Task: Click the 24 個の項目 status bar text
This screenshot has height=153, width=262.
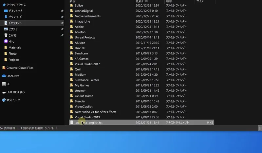Action: click(x=8, y=128)
